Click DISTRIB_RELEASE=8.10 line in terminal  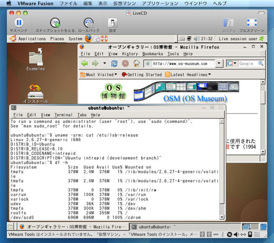(37, 149)
